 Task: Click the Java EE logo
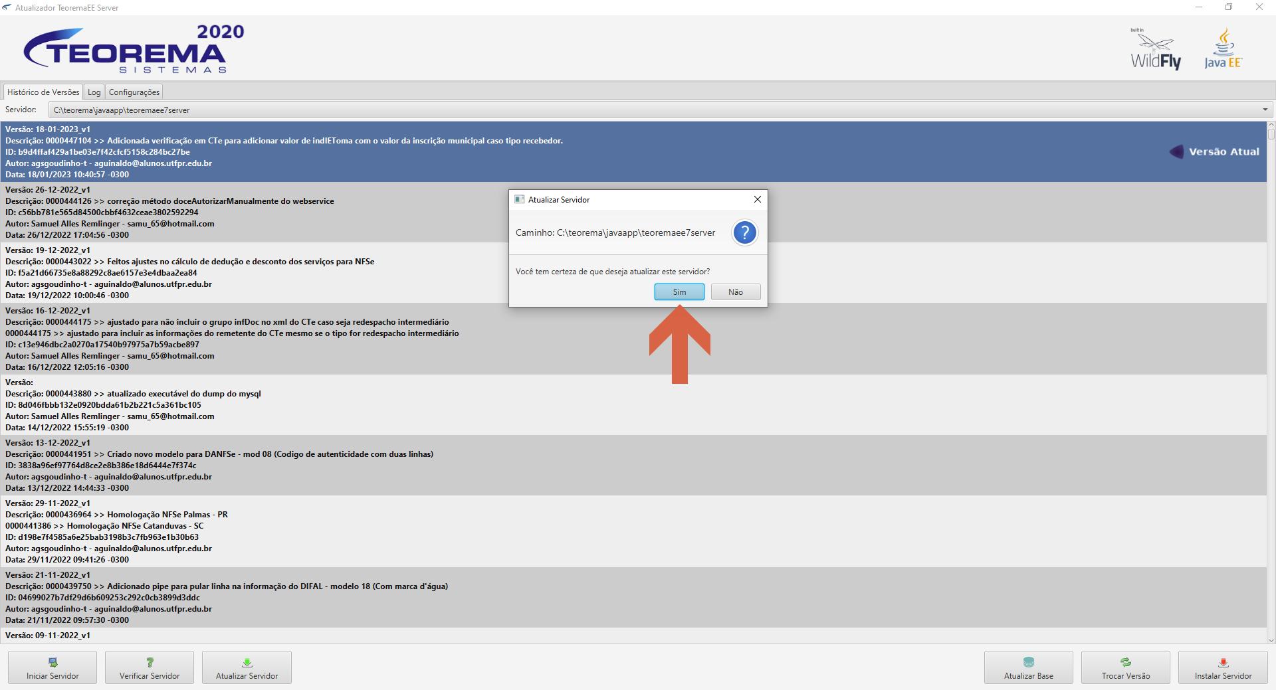point(1223,49)
